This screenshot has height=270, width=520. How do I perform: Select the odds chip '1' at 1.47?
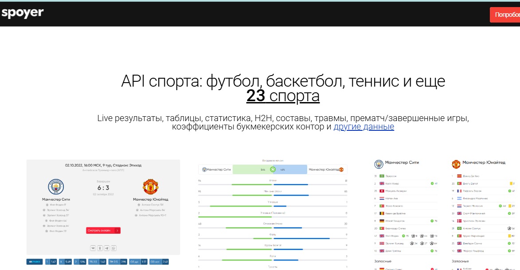tap(51, 262)
